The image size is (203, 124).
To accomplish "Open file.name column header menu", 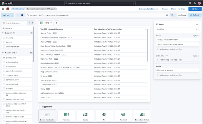I will click(x=92, y=29).
